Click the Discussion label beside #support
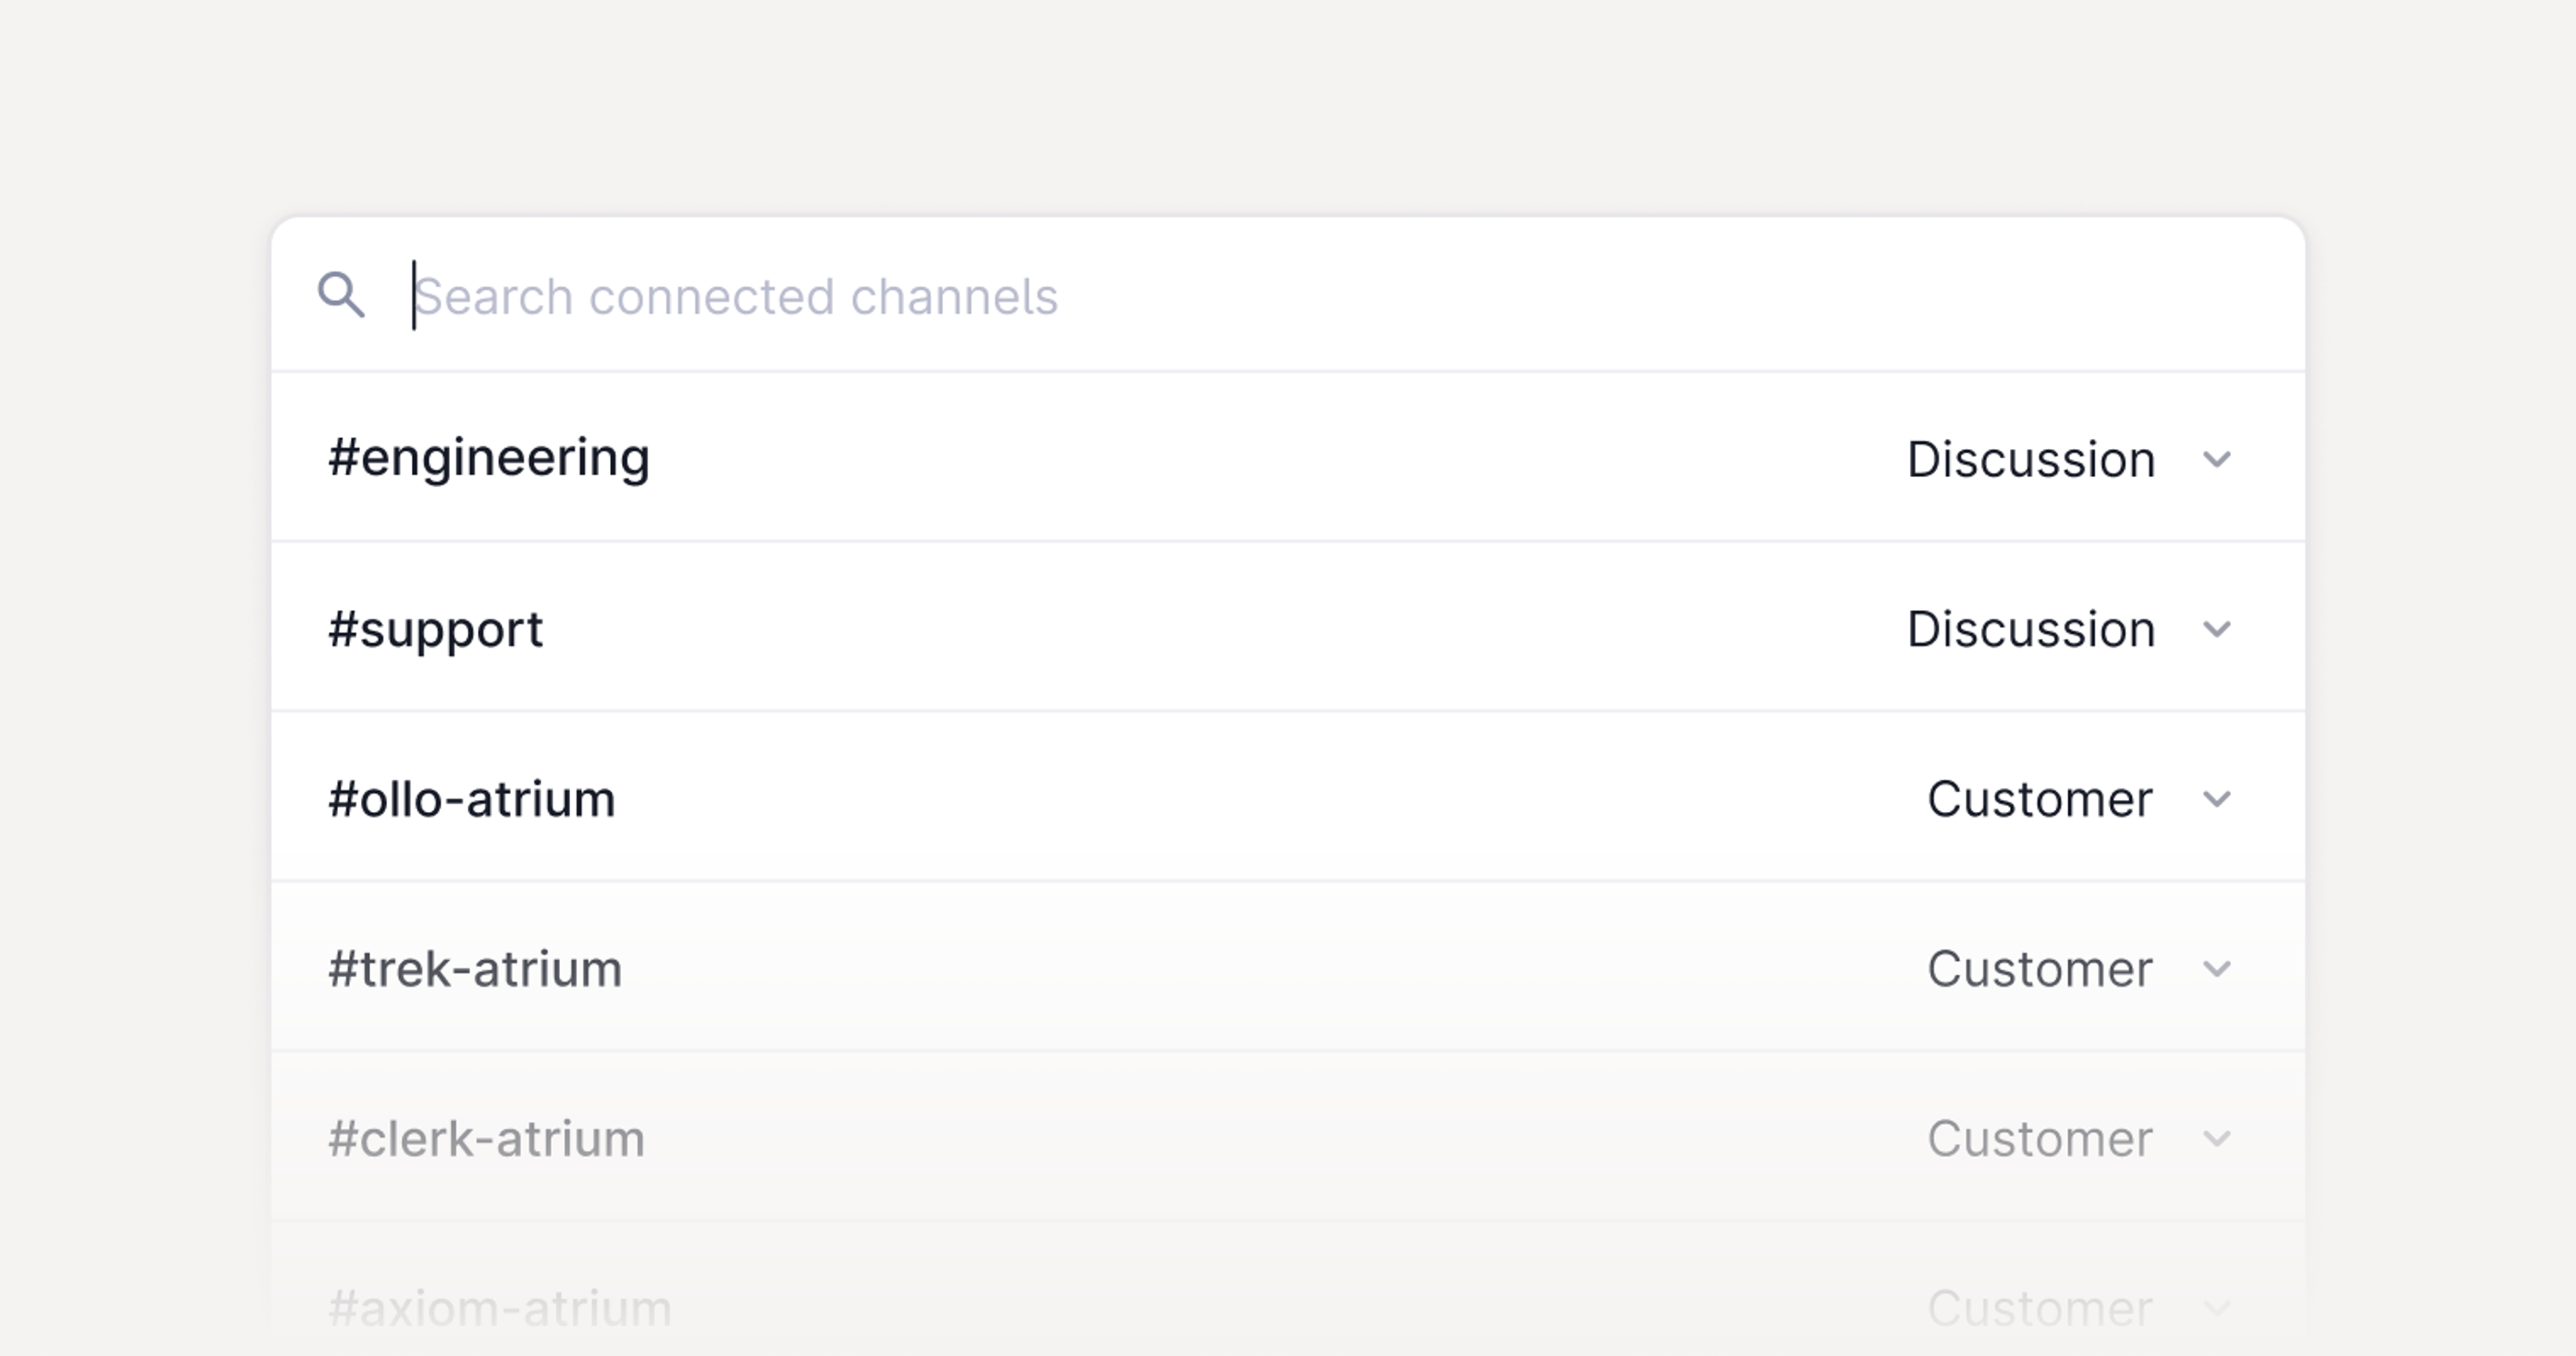 point(2030,629)
